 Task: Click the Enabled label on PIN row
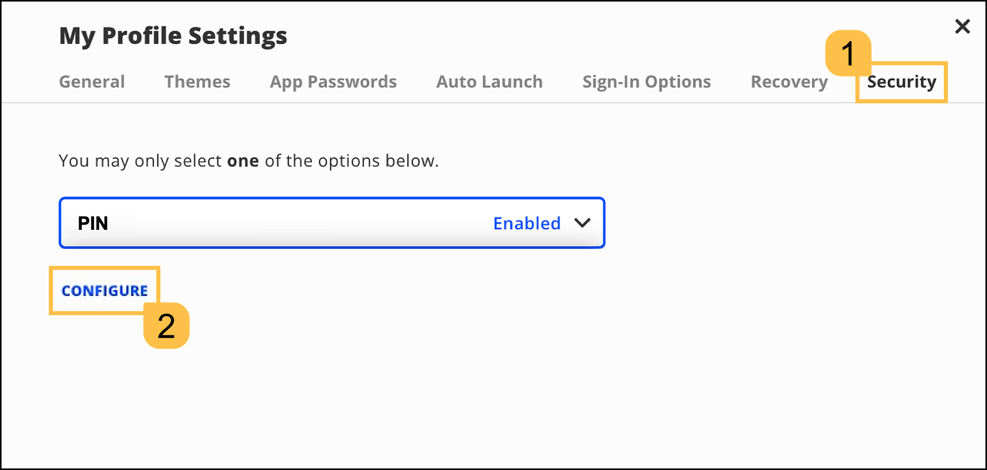tap(526, 223)
